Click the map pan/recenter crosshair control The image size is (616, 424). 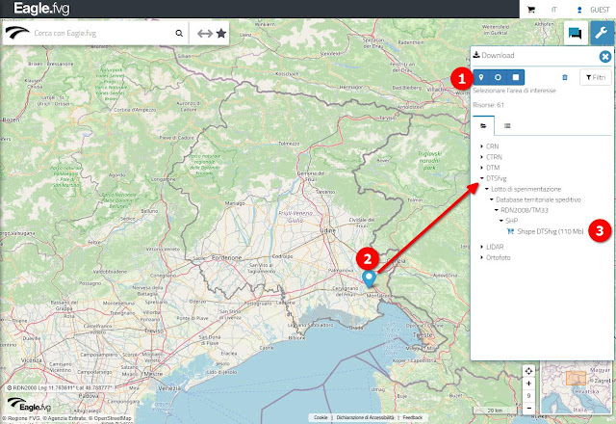click(528, 371)
